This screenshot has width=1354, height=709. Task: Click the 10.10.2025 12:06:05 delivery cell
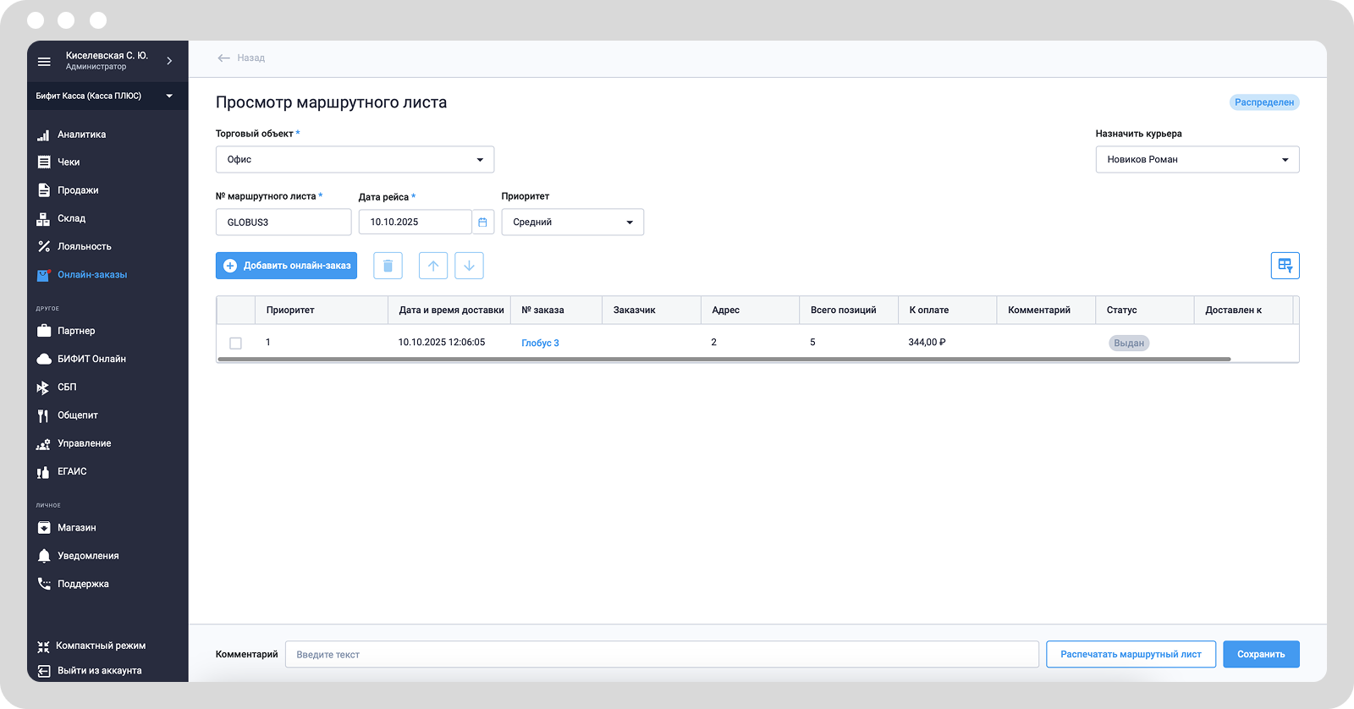442,343
